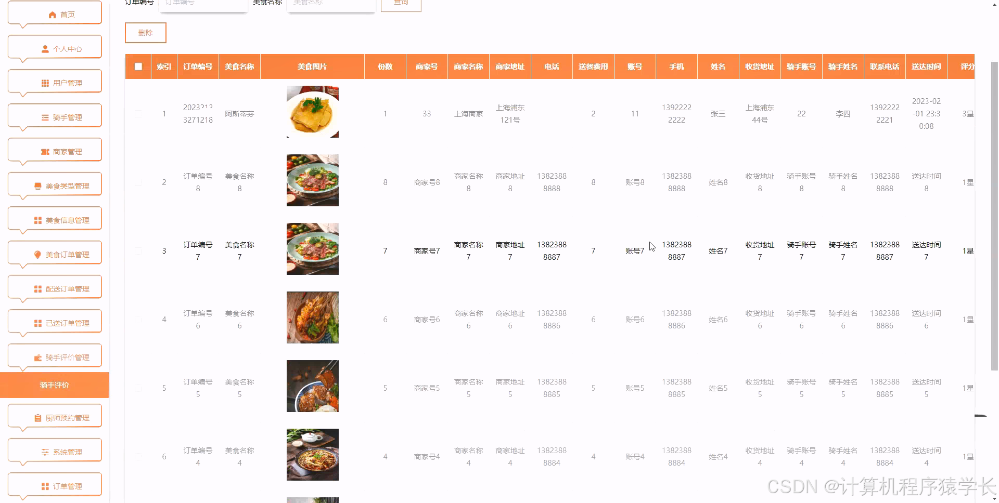
Task: Expand 配送订单管理 menu
Action: pyautogui.click(x=55, y=288)
